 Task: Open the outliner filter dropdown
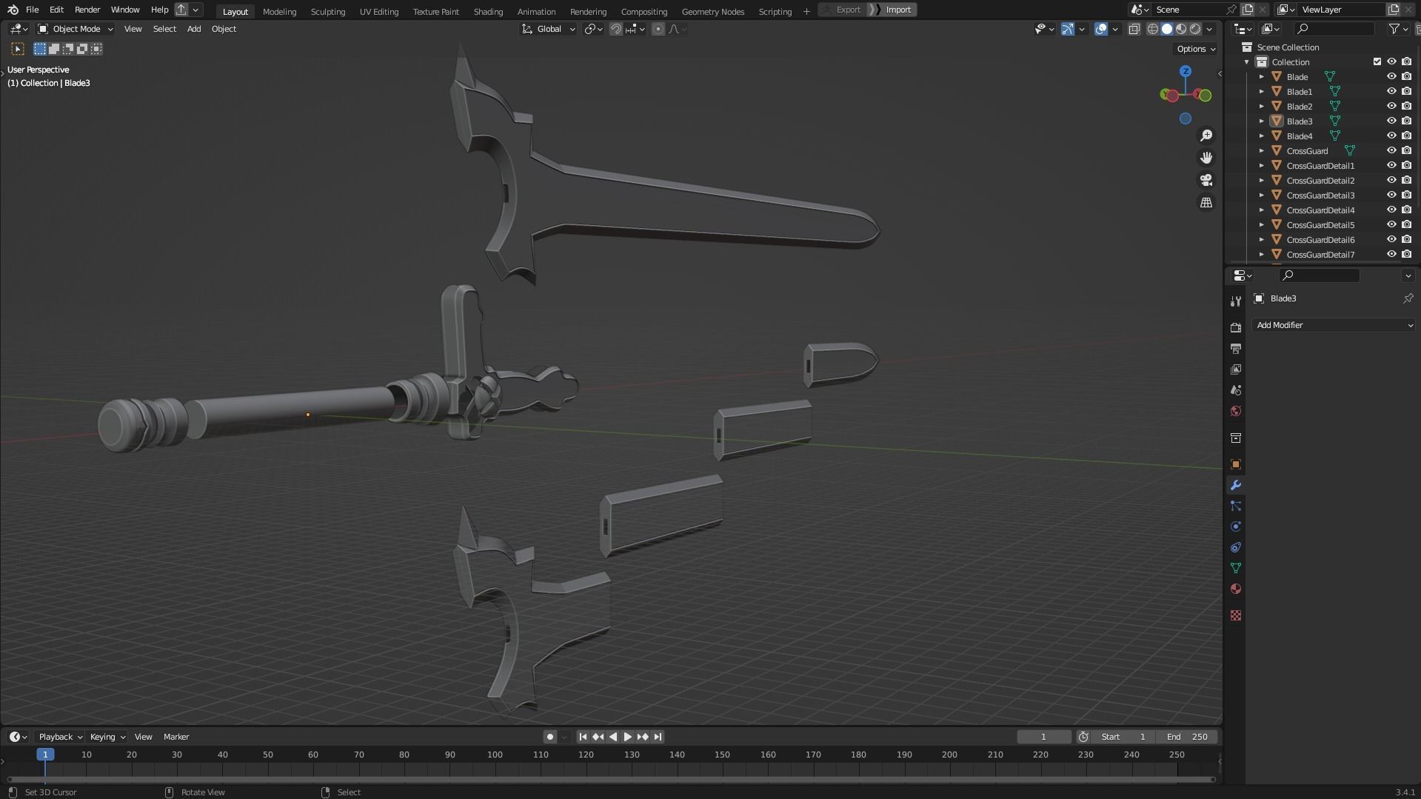pos(1398,29)
